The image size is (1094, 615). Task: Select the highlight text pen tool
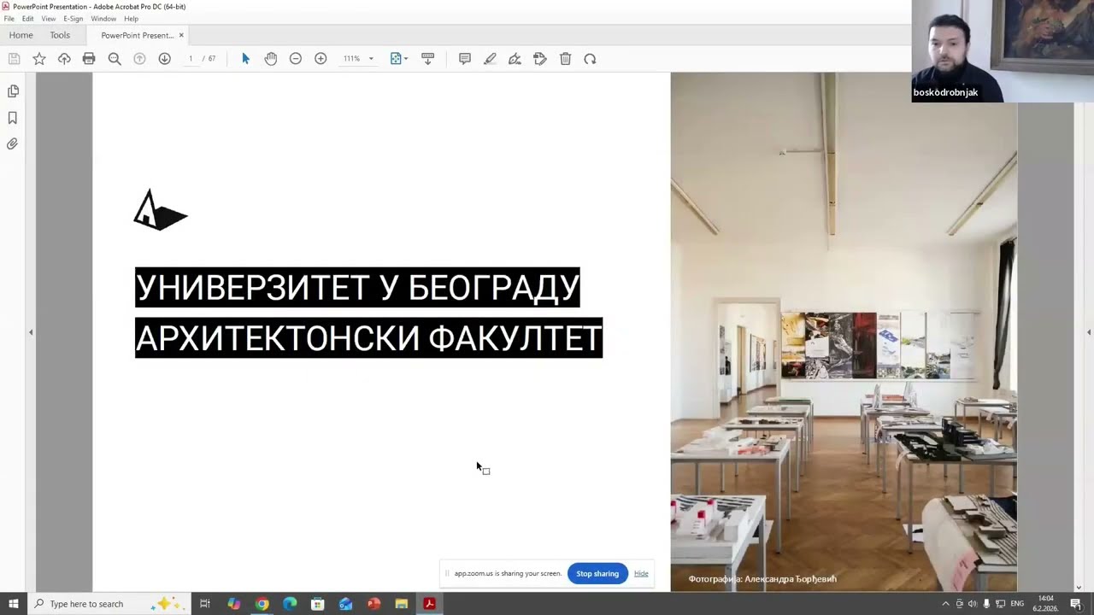(x=490, y=59)
